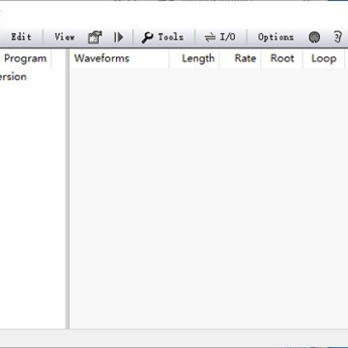Click the wrench icon next to Tools

147,38
